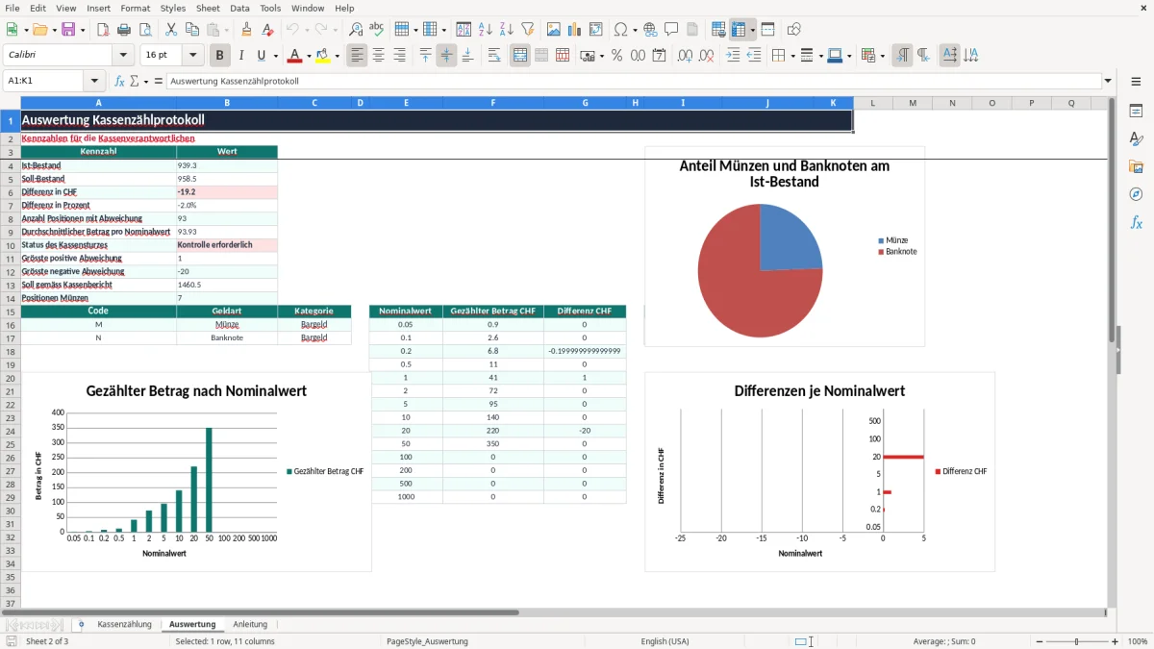Screen dimensions: 1154x649
Task: Click the Print icon in toolbar
Action: point(124,30)
